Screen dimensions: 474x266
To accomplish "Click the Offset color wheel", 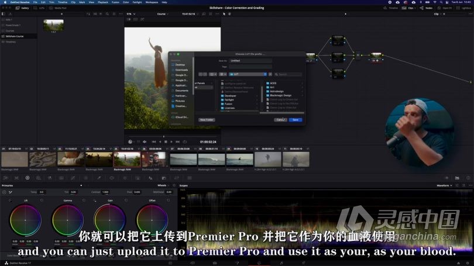I will pos(152,220).
